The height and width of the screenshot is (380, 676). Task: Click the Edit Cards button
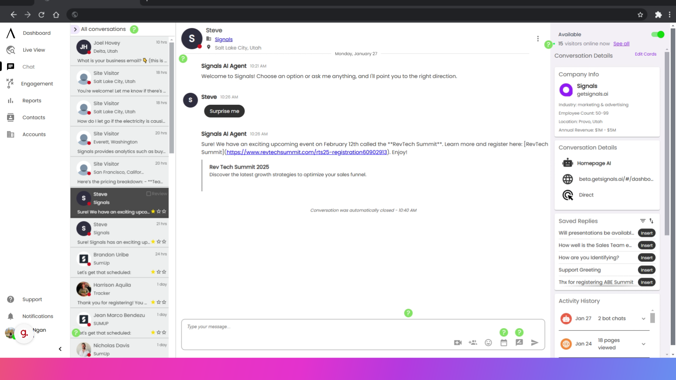click(645, 54)
